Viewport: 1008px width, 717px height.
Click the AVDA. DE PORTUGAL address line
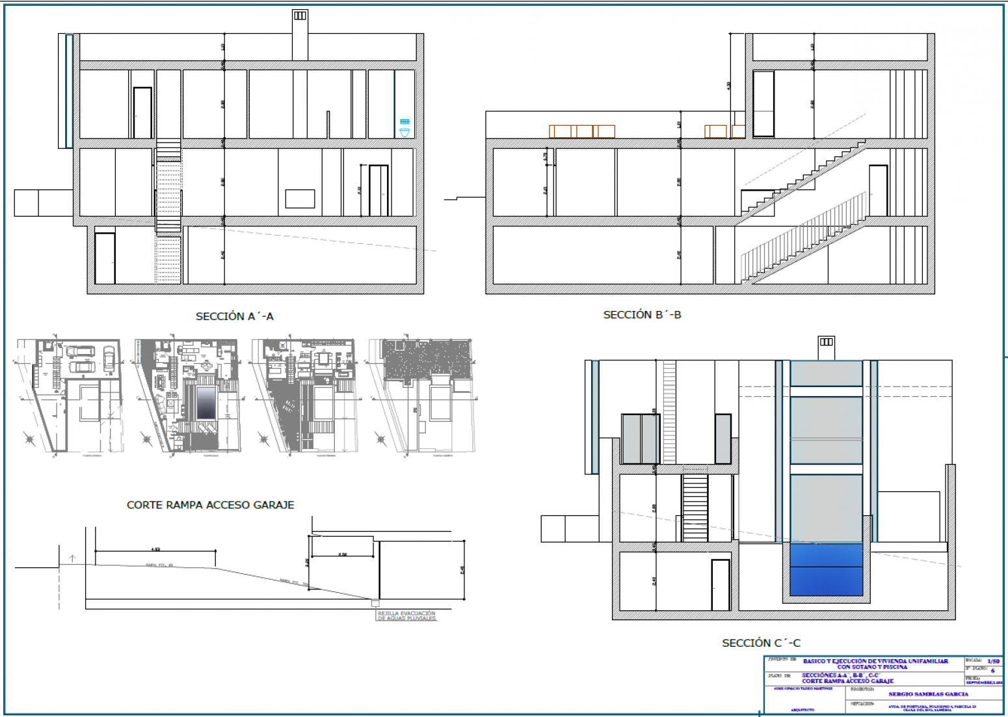pyautogui.click(x=932, y=706)
